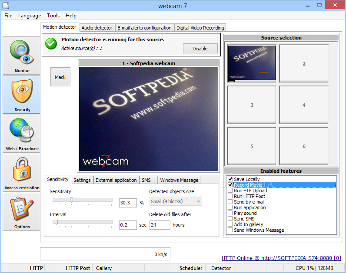Viewport: 346px width, 273px height.
Task: Select source 1 Softpedia thumbnail
Action: coord(252,63)
